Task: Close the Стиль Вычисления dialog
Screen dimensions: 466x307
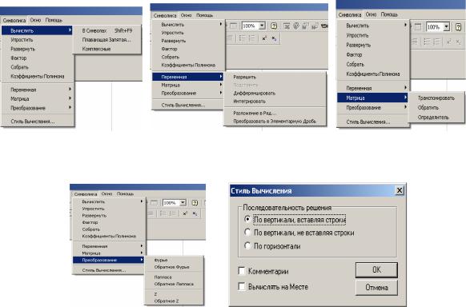Action: 400,190
